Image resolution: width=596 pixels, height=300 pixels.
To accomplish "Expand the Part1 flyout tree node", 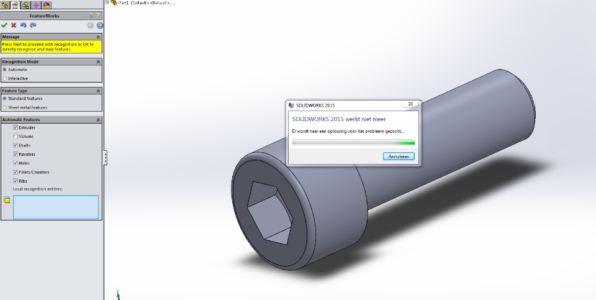I will 107,2.
